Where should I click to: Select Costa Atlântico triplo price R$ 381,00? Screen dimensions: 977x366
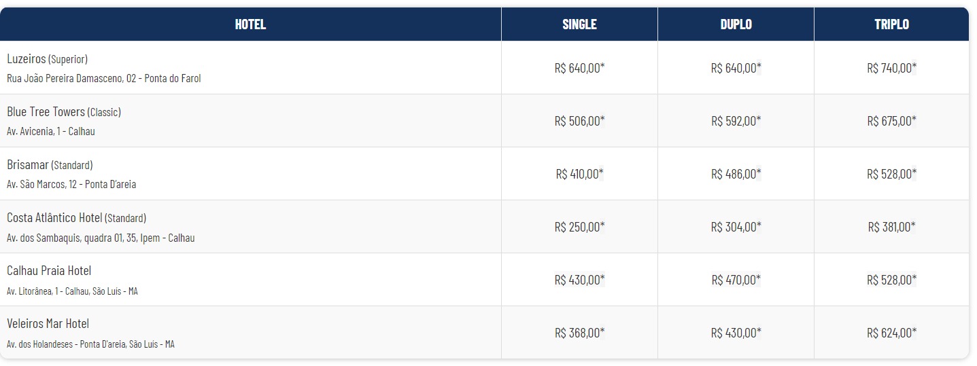point(891,227)
